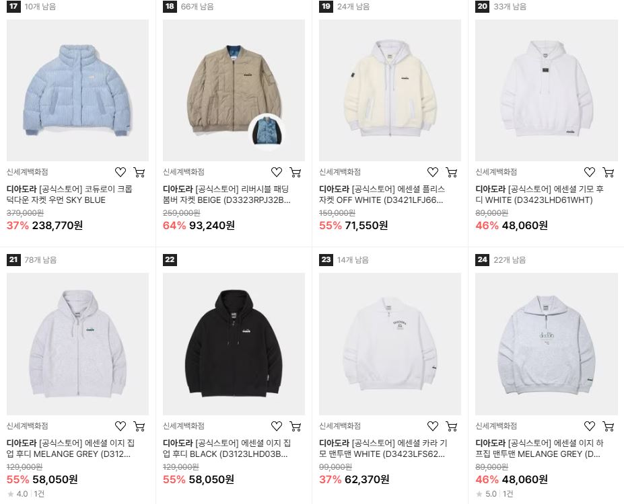Add black zip-up hoodie to cart
This screenshot has height=504, width=624.
[296, 427]
